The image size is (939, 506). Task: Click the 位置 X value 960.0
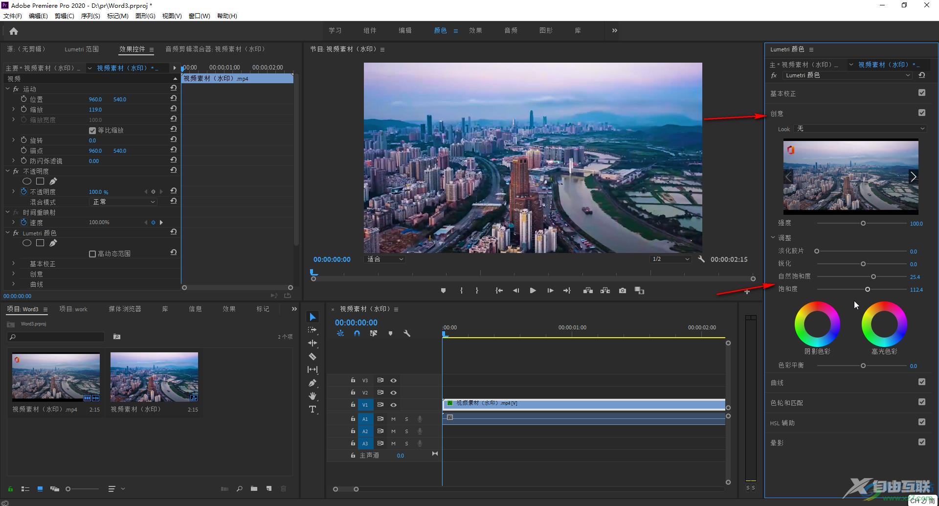click(x=95, y=99)
